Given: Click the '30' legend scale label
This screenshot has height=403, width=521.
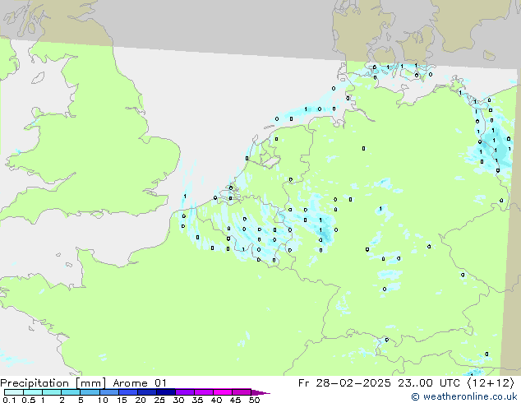Looking at the screenshot, I should (x=178, y=400).
